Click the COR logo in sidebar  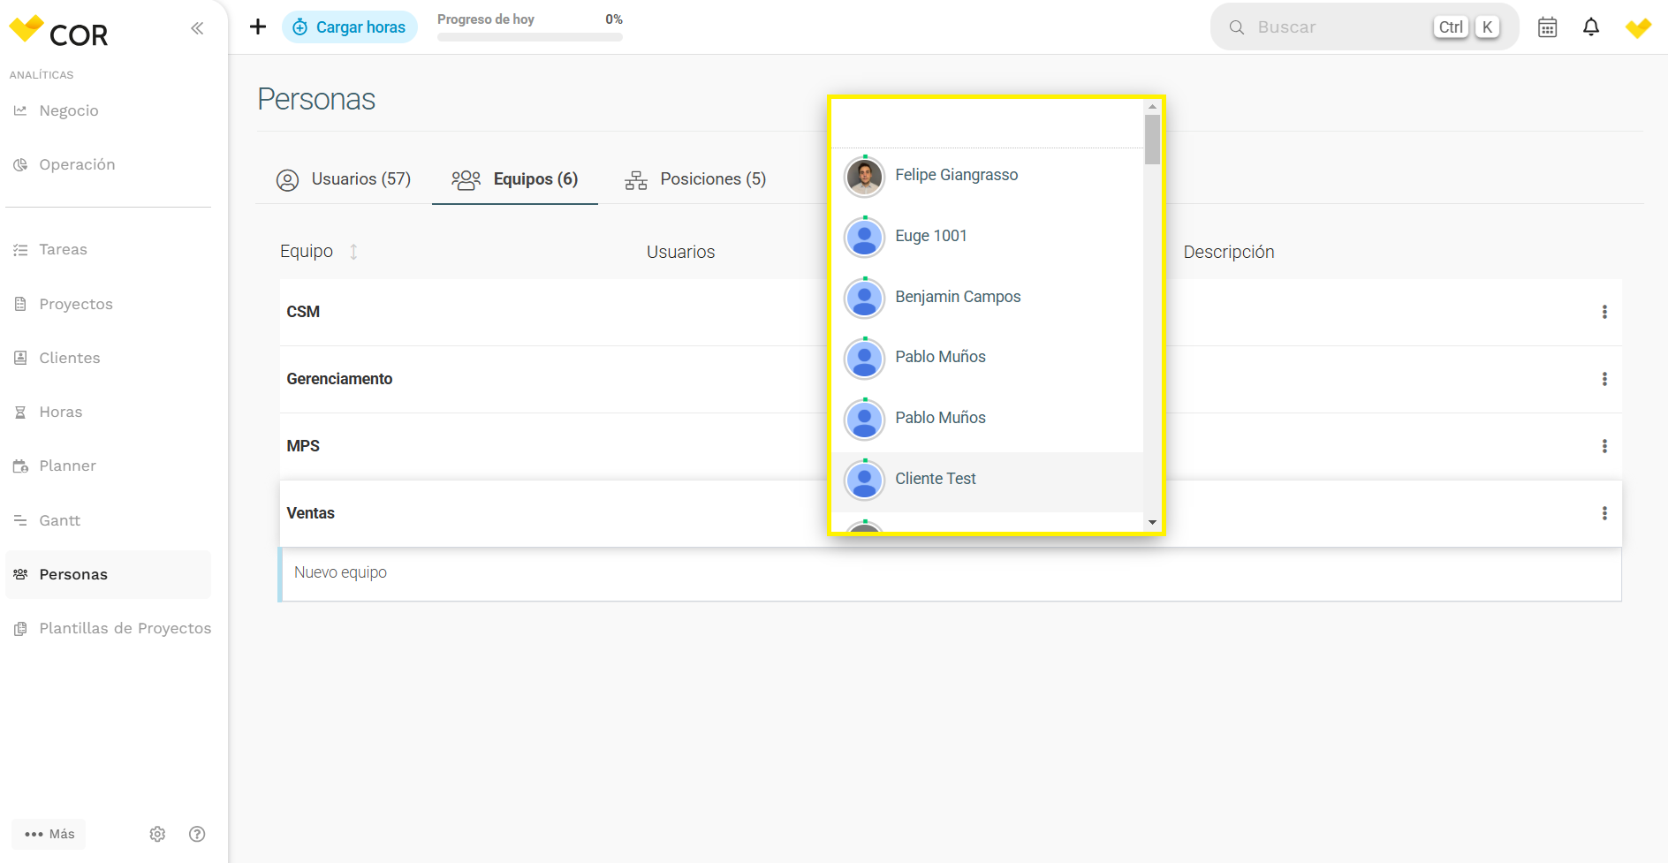point(58,32)
